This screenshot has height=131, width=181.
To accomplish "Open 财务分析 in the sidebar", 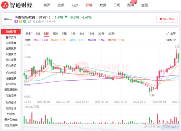I will 11,108.
